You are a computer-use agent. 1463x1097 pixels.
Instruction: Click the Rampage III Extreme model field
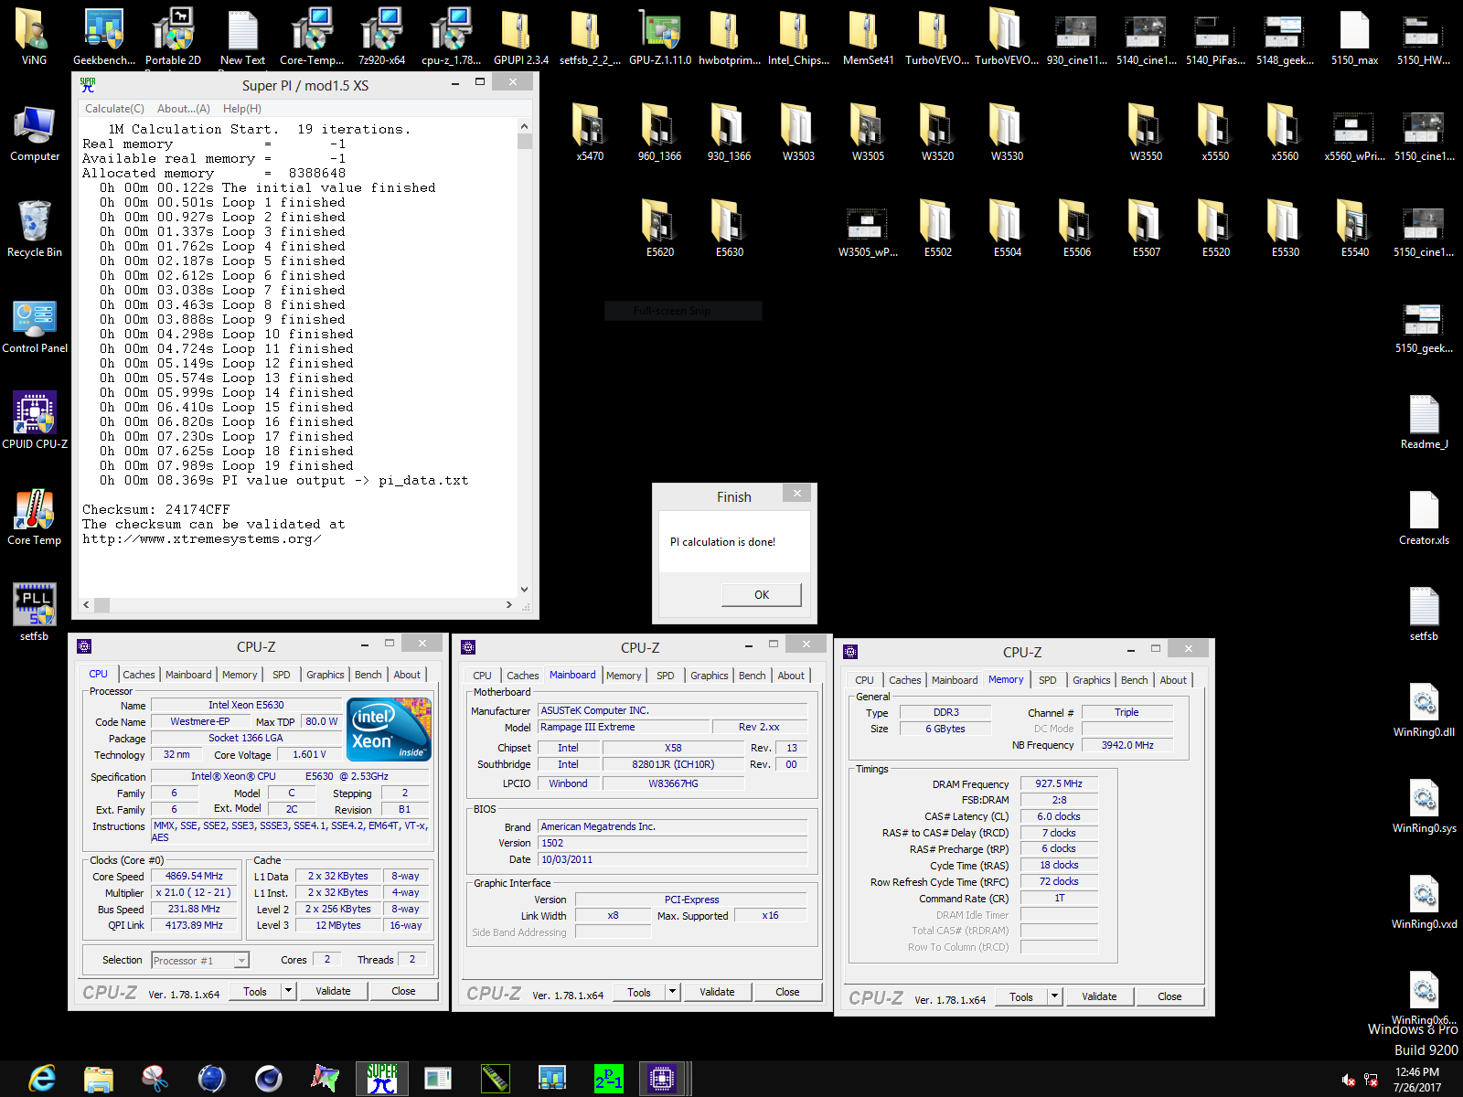click(x=625, y=727)
